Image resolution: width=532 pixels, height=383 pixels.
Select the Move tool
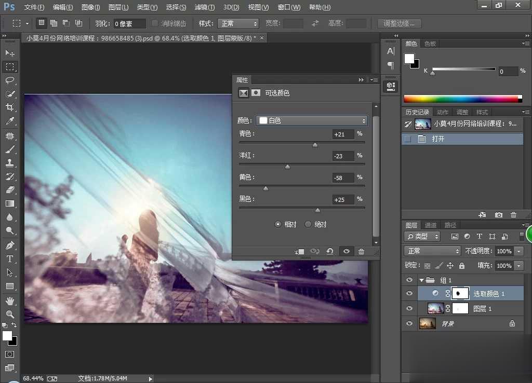pos(10,53)
